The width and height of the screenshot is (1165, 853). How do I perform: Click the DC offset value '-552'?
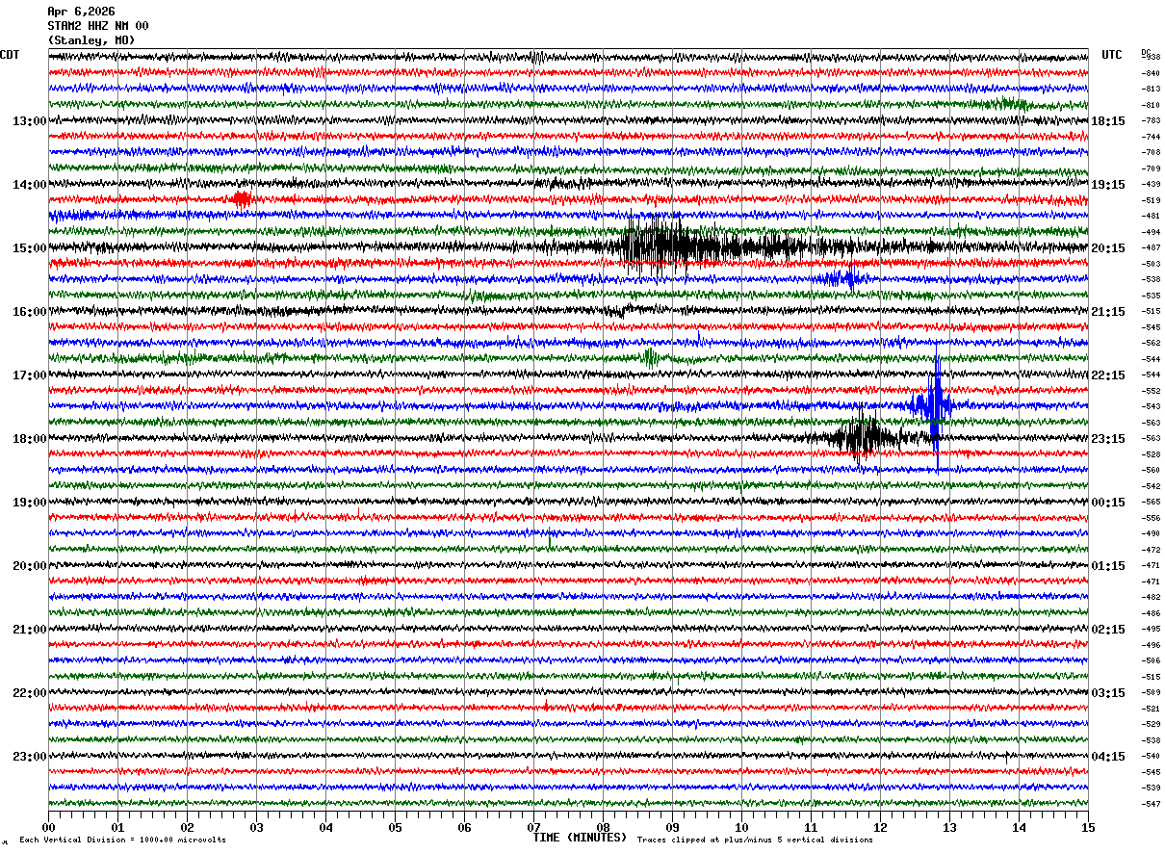(1151, 391)
